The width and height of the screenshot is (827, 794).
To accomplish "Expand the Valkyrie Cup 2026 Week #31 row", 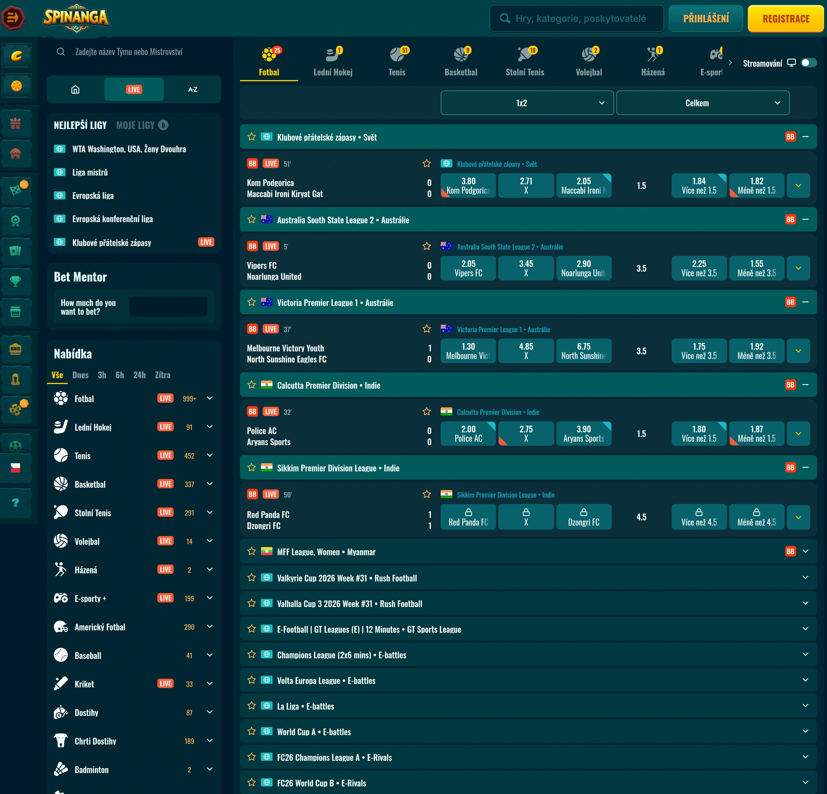I will click(x=805, y=577).
